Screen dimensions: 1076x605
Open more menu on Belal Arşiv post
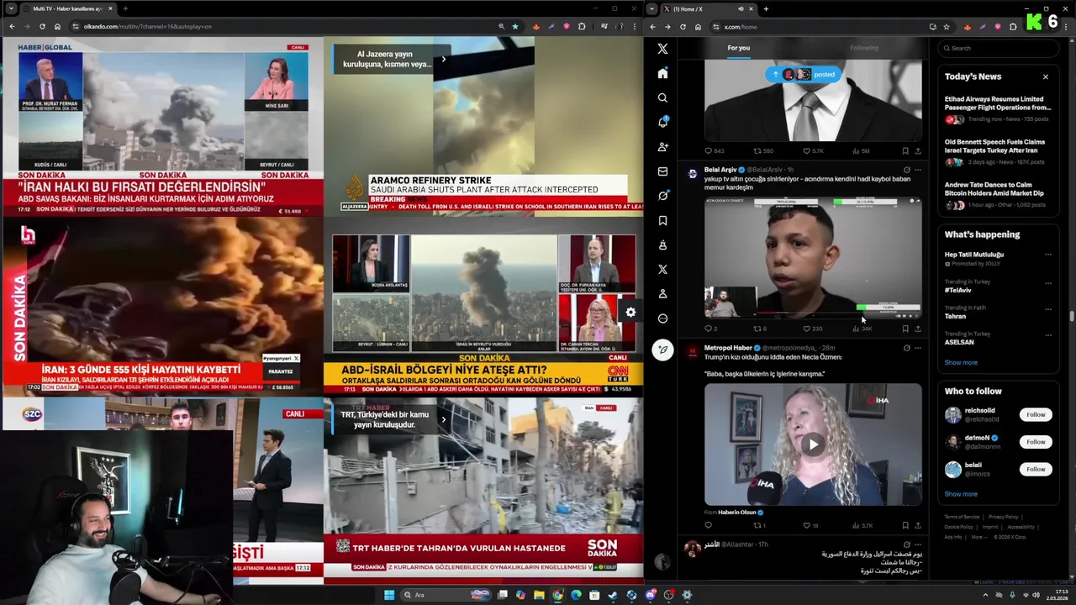click(918, 170)
